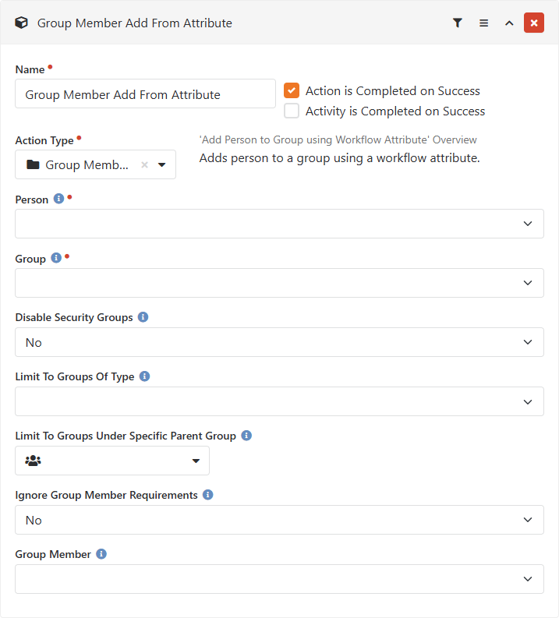Expand the Limit To Groups Of Type dropdown
Image resolution: width=559 pixels, height=618 pixels.
point(279,401)
